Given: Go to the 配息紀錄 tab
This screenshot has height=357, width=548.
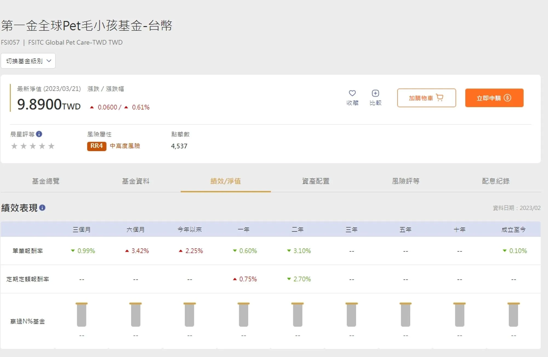Looking at the screenshot, I should 496,181.
